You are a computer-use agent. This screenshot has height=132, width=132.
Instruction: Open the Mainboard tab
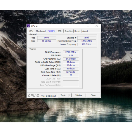pos(41,31)
